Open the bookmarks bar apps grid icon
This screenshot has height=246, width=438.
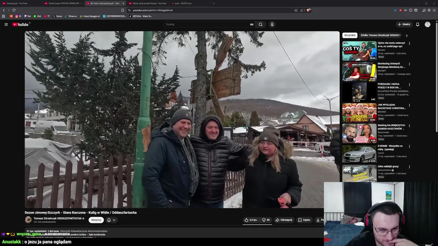coord(3,16)
